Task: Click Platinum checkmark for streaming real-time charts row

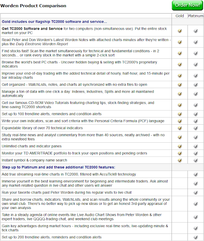Action: (x=196, y=174)
